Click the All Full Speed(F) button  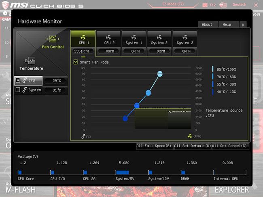coord(155,146)
